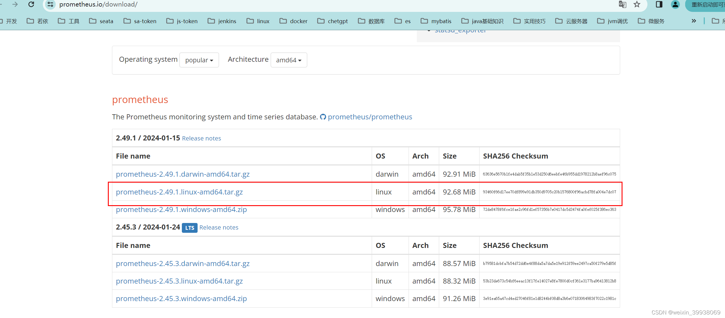Select checksum of 2.49.1 windows file

point(549,210)
